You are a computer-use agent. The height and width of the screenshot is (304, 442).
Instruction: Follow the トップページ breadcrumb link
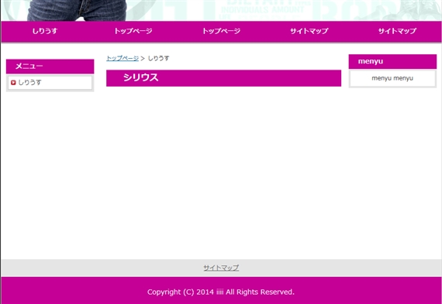pos(123,58)
